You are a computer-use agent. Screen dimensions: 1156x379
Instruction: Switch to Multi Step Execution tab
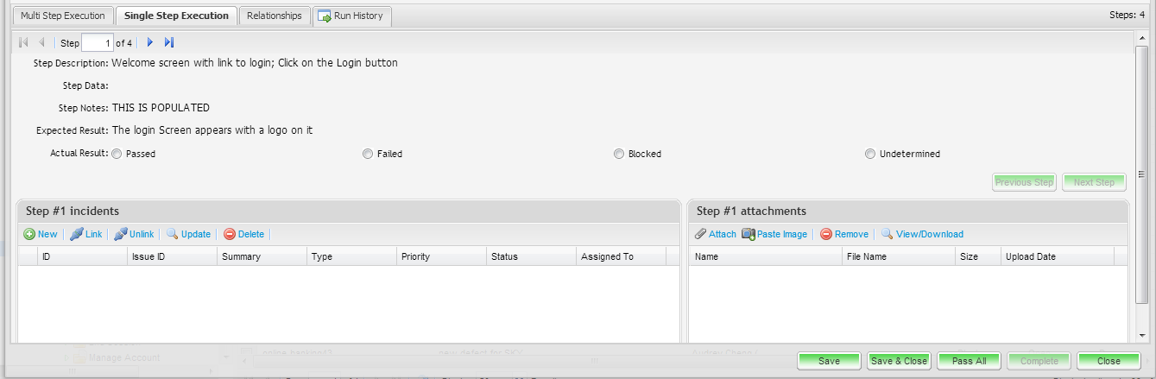click(63, 16)
